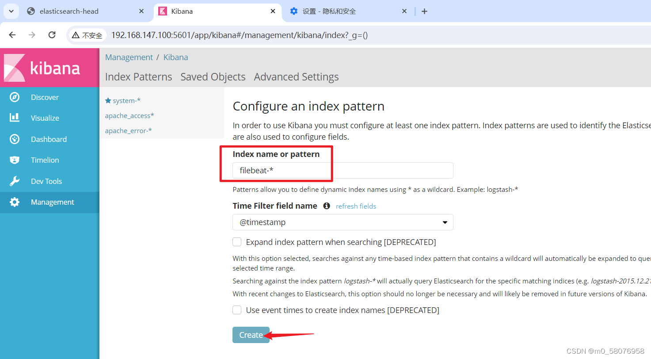Click the Management breadcrumb link
Image resolution: width=651 pixels, height=359 pixels.
coord(129,57)
